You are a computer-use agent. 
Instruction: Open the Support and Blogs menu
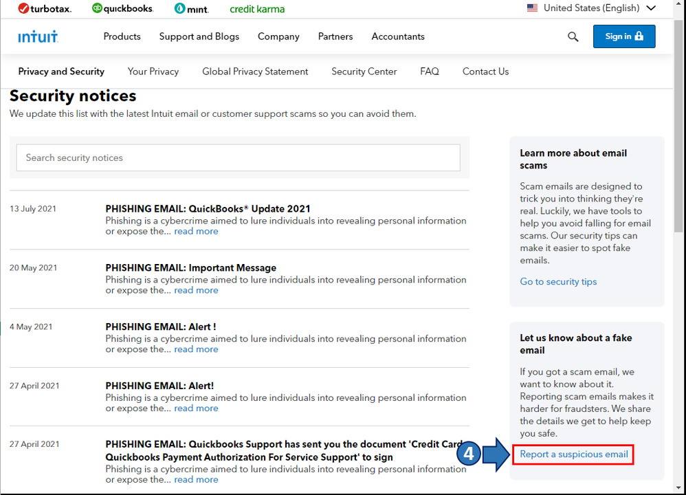tap(199, 36)
